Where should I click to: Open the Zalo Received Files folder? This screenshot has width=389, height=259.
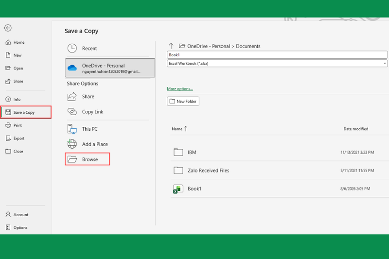[x=280, y=170]
